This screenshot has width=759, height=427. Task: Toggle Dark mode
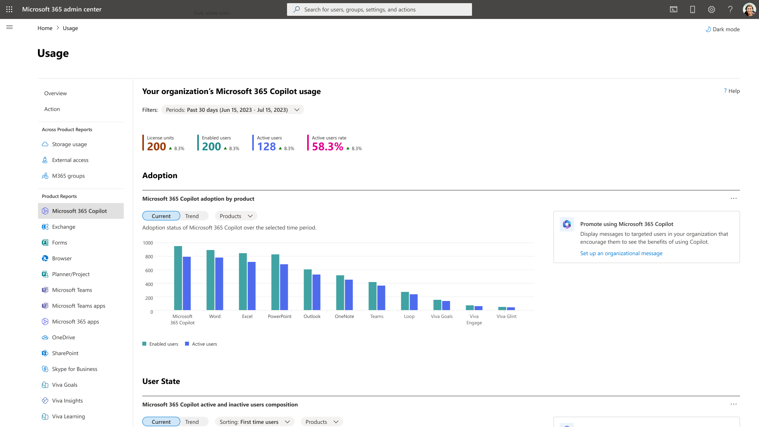(x=723, y=29)
